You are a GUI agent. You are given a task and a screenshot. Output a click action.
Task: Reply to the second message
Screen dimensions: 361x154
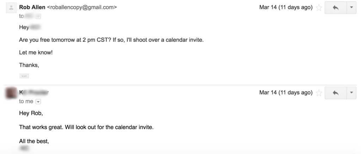(x=335, y=93)
